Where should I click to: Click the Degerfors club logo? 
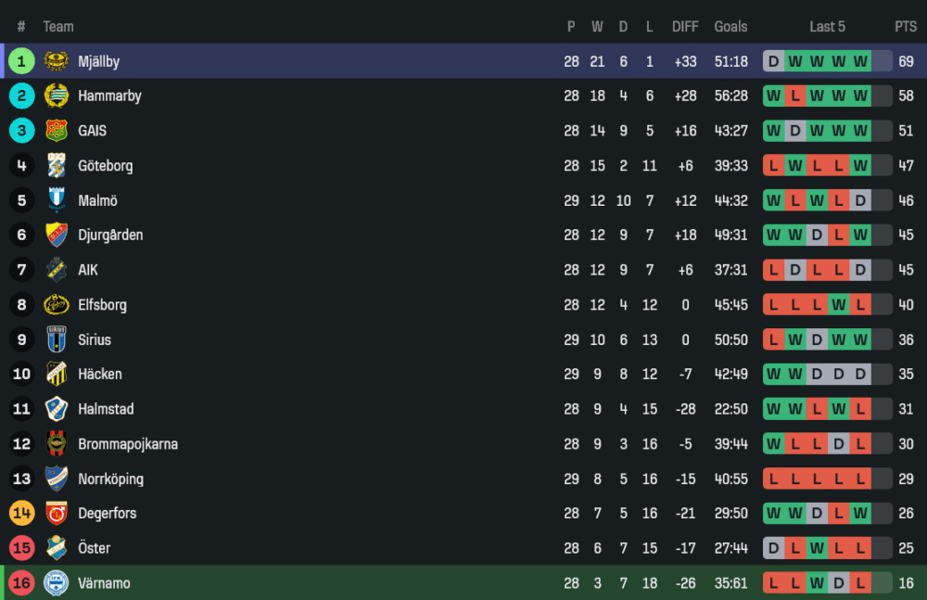[x=57, y=513]
